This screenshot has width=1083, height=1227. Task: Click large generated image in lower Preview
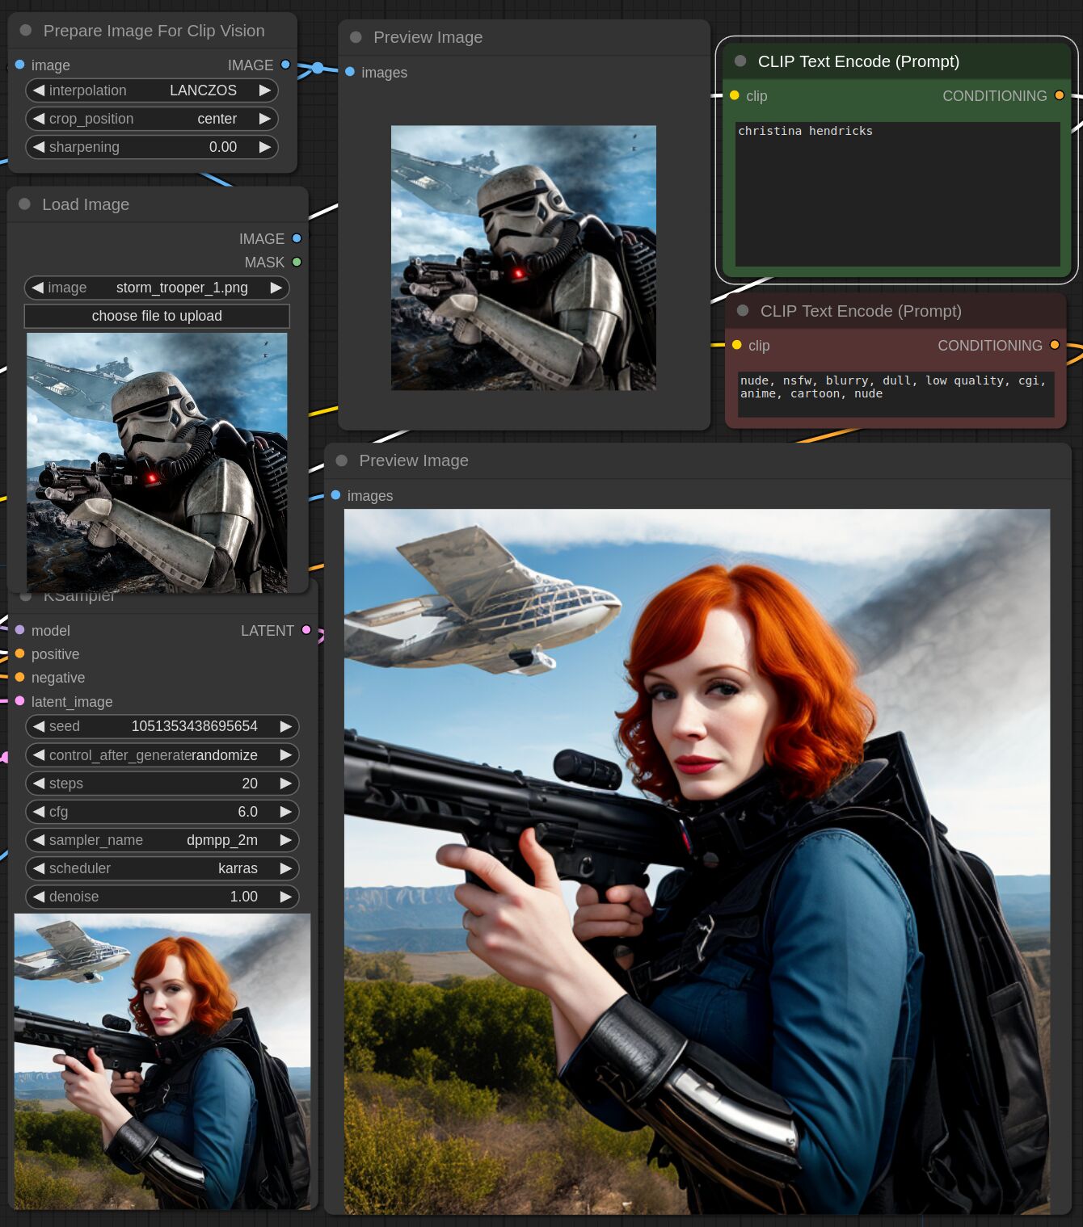697,861
